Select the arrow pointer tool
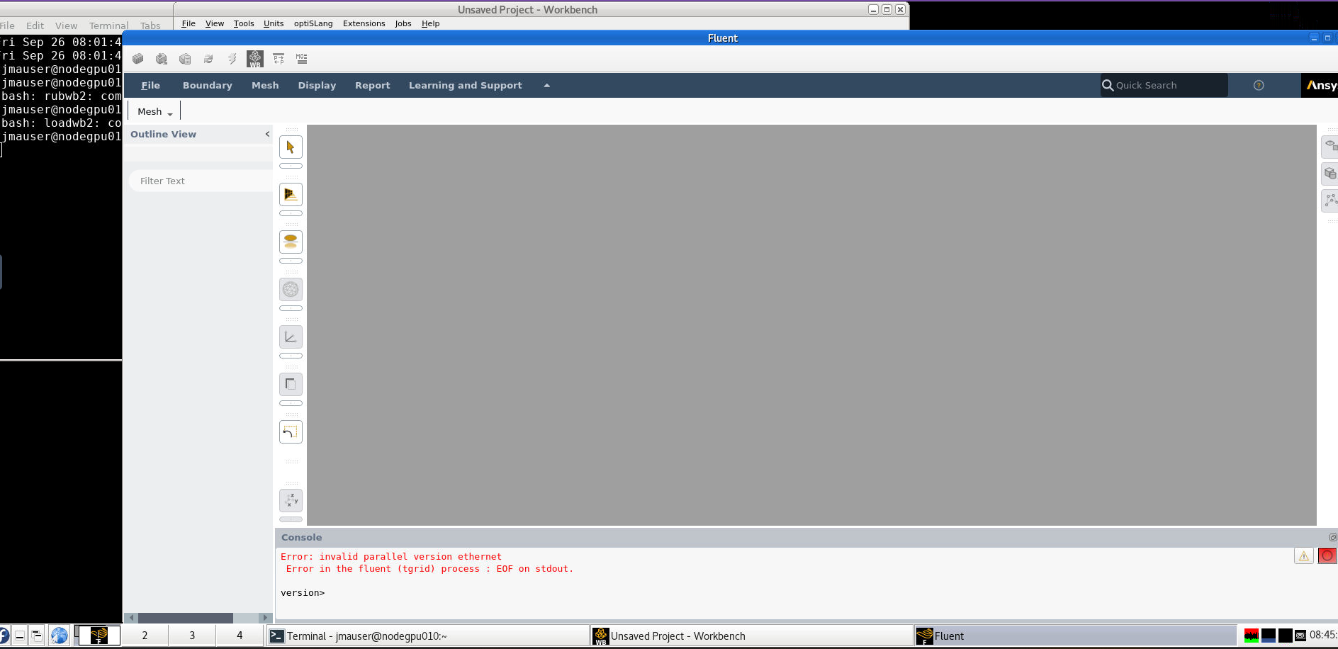This screenshot has width=1338, height=649. coord(291,147)
